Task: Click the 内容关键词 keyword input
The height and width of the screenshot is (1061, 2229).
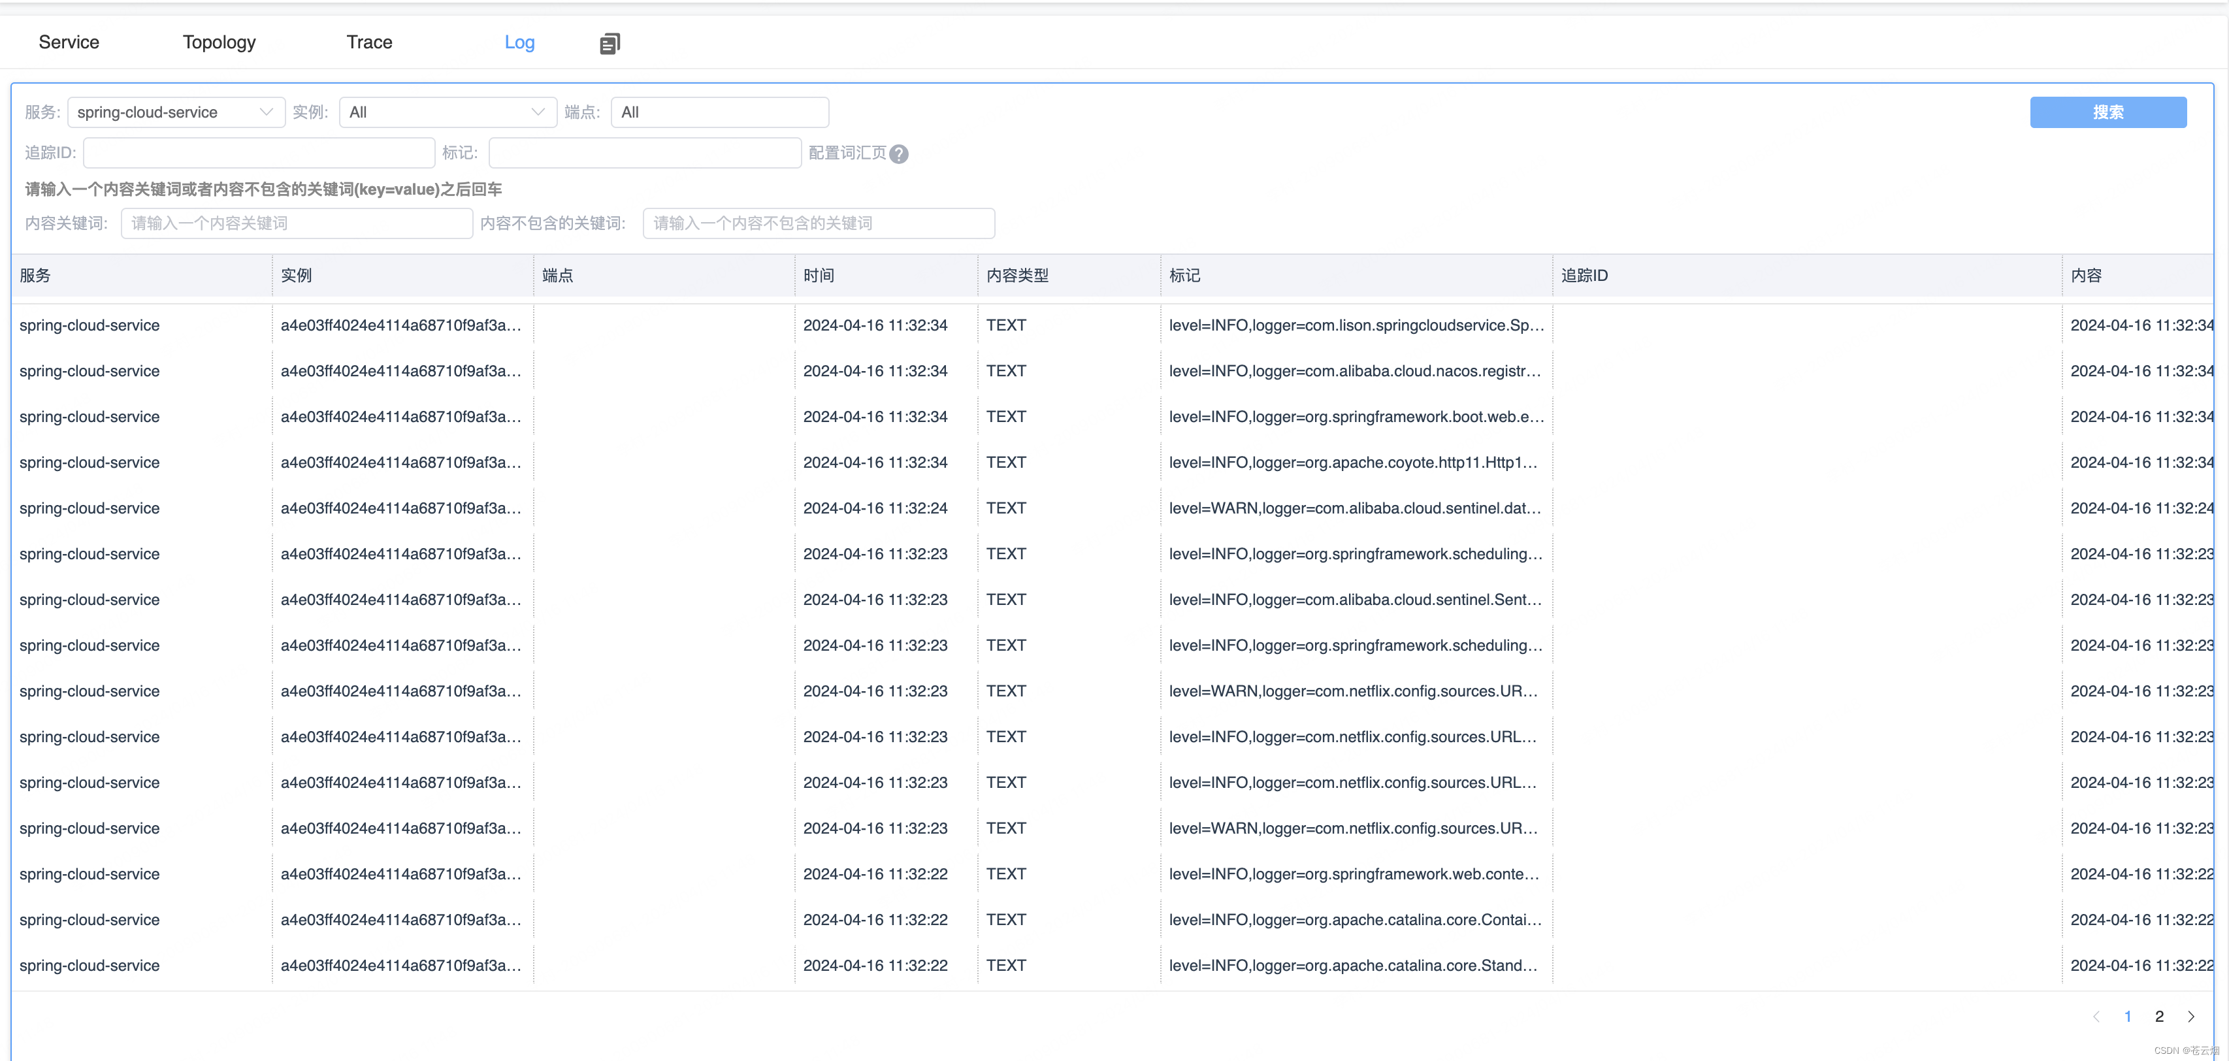Action: click(x=297, y=223)
